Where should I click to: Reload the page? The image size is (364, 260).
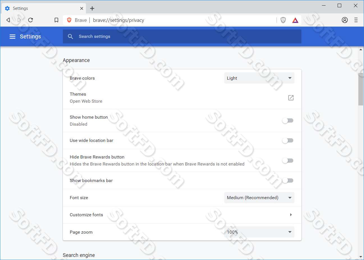31,20
